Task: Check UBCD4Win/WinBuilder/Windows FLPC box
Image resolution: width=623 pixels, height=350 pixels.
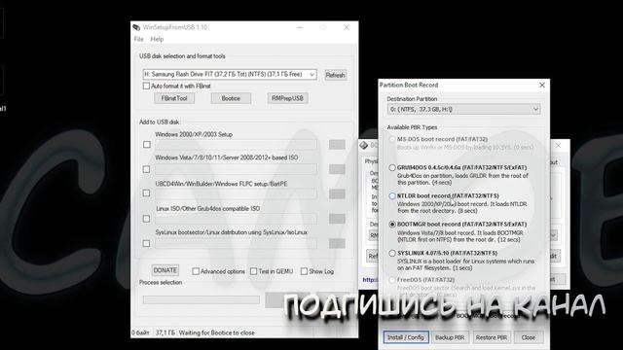Action: [x=147, y=193]
